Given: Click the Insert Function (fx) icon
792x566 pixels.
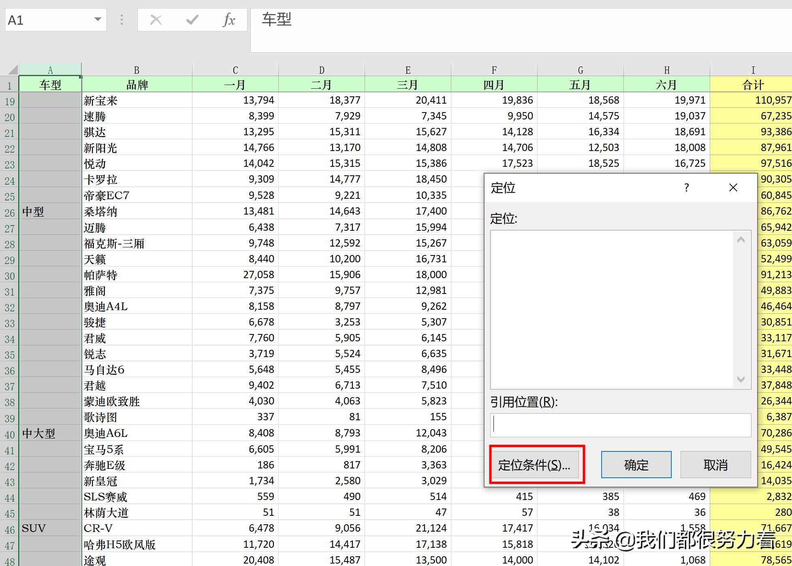Looking at the screenshot, I should point(228,19).
